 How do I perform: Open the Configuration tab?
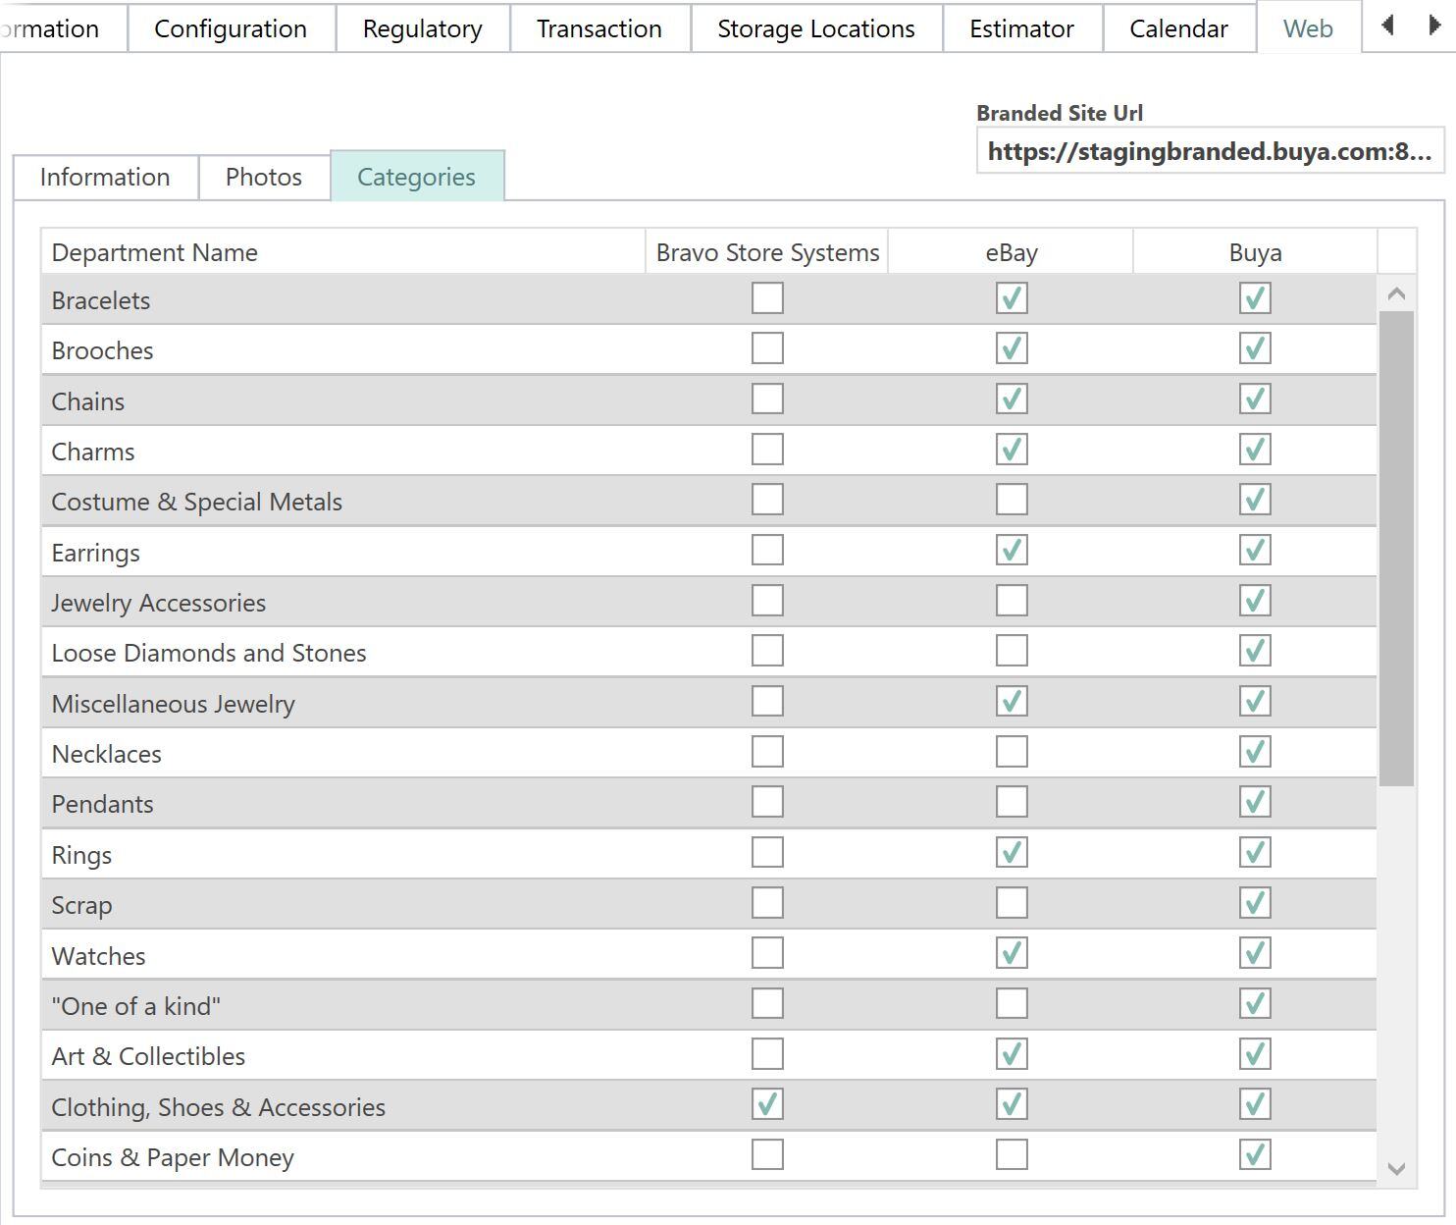coord(231,28)
